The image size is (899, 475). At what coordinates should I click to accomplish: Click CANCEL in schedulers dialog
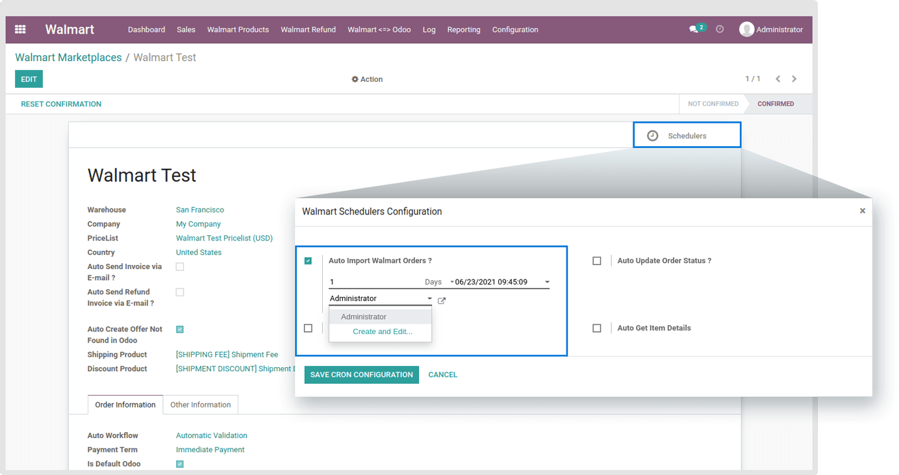tap(443, 374)
